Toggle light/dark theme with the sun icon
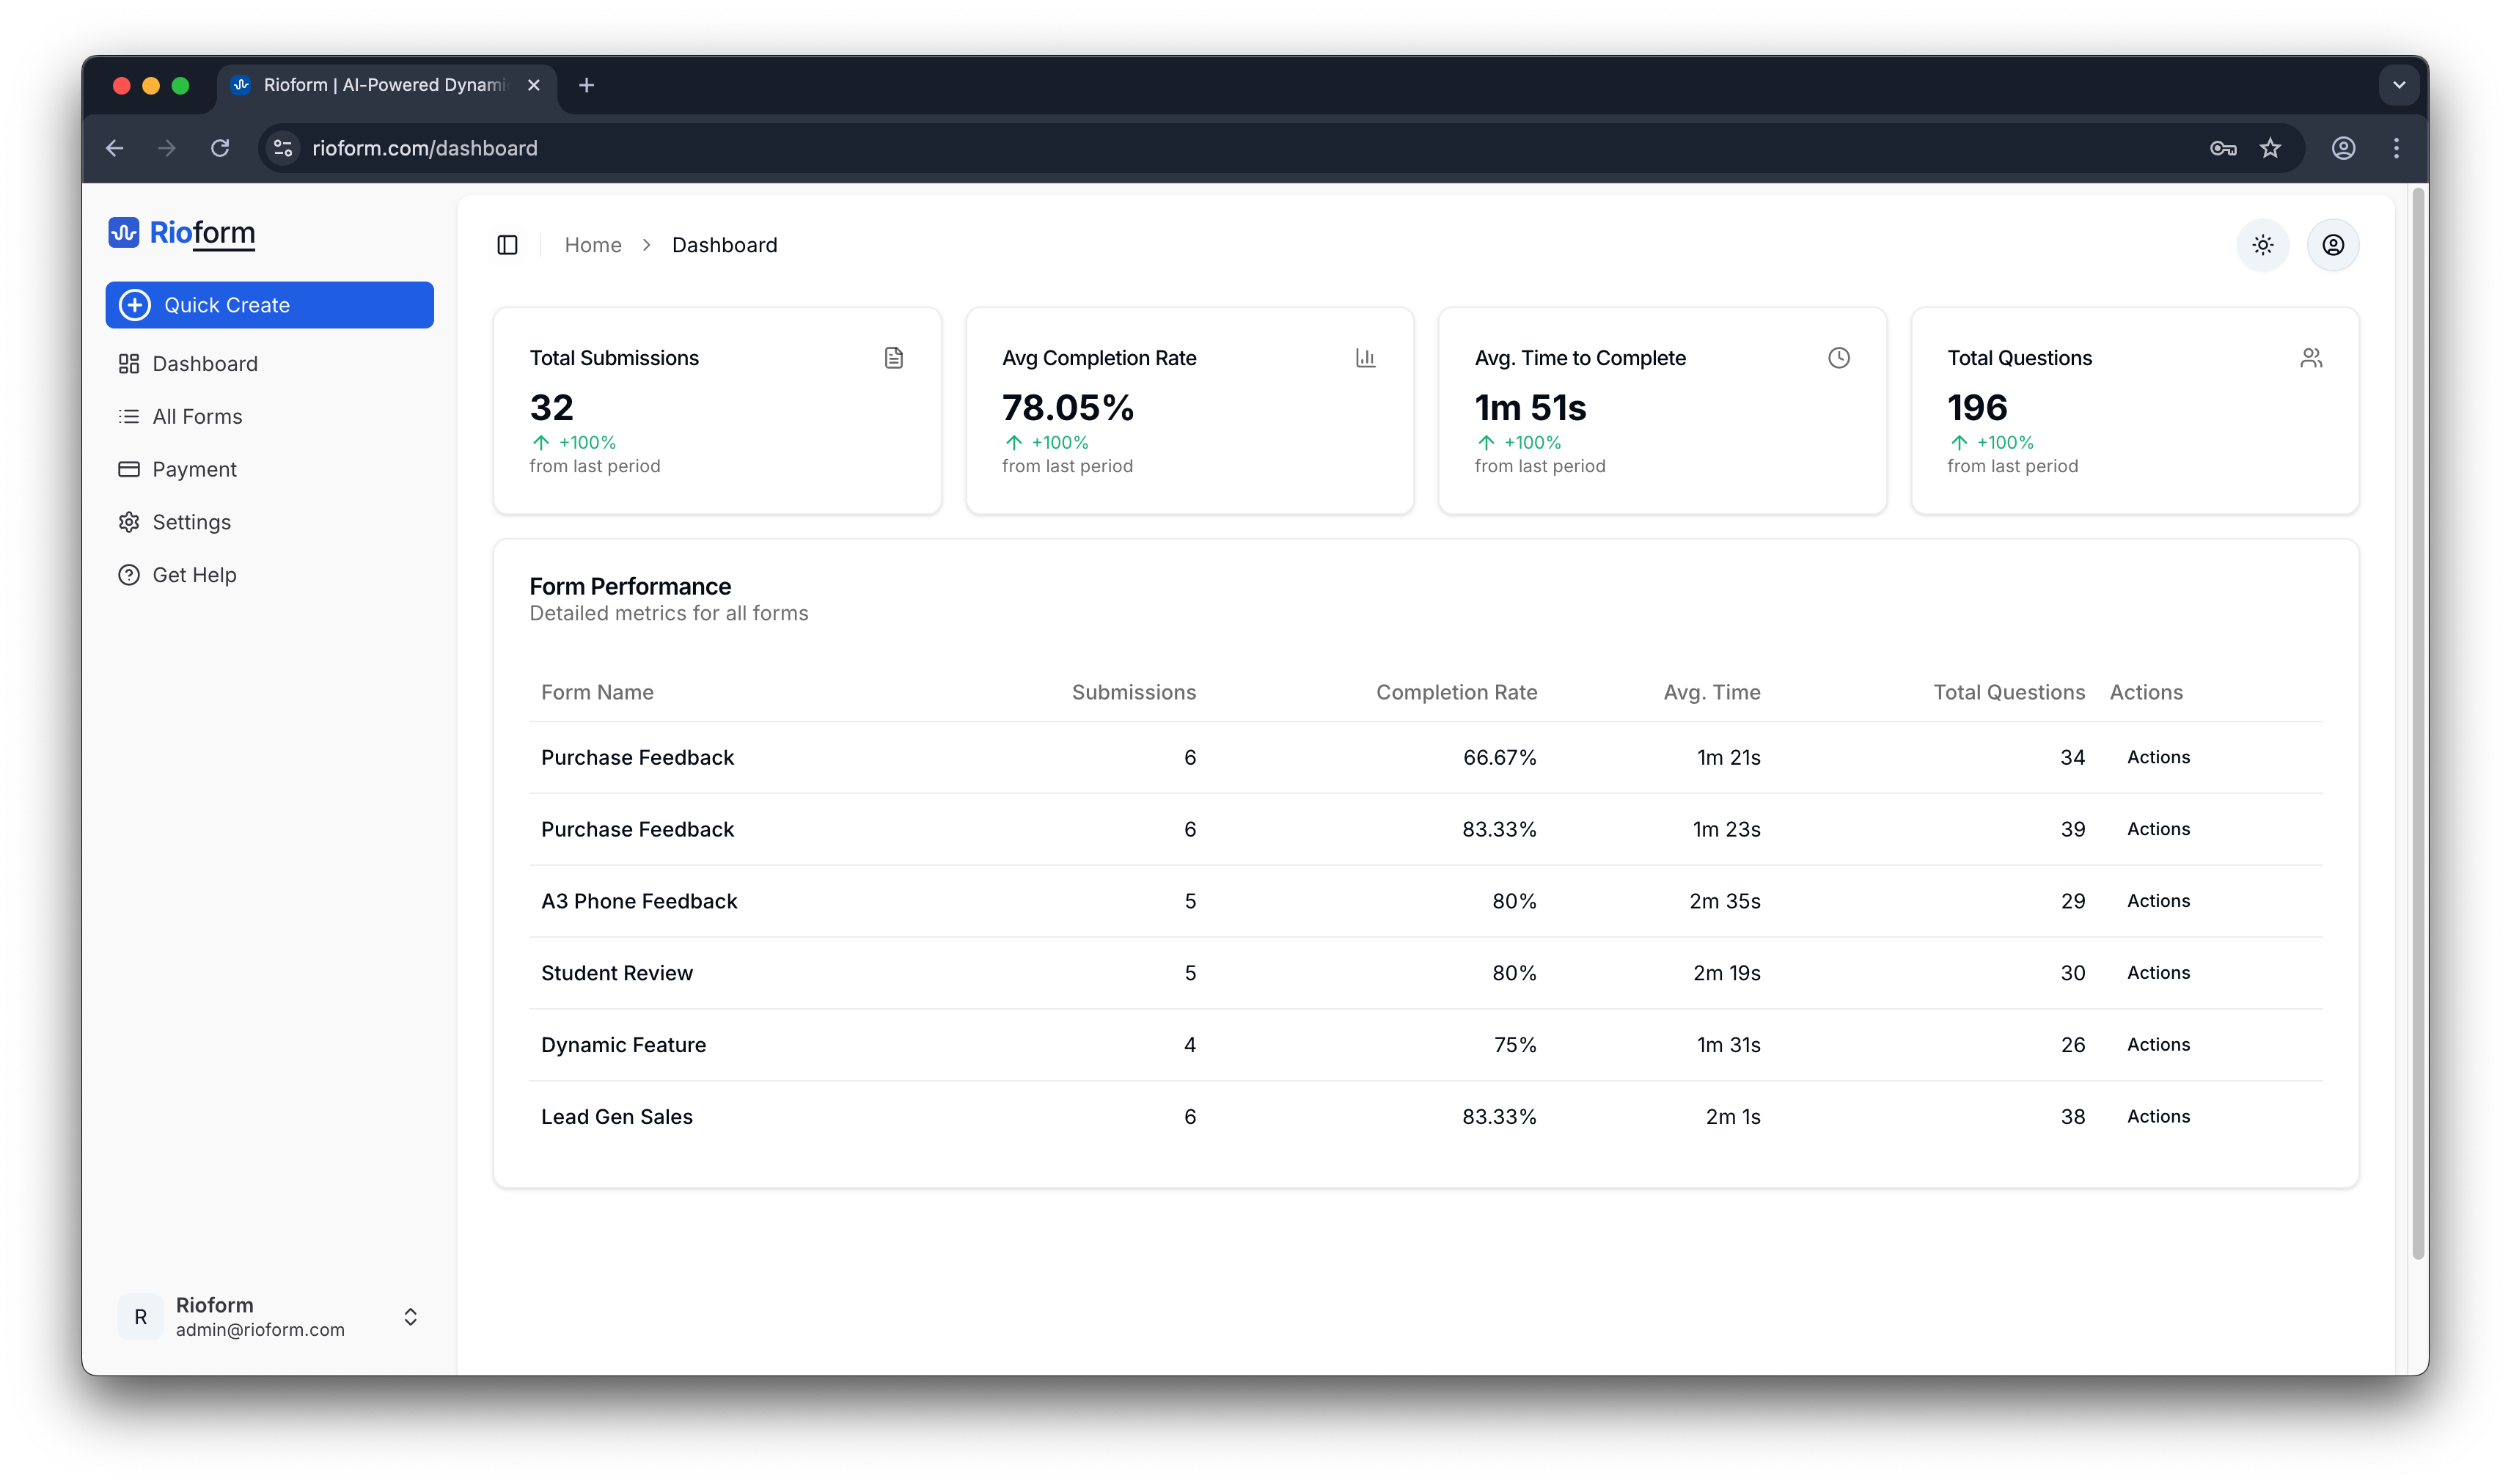This screenshot has width=2511, height=1484. coord(2263,245)
